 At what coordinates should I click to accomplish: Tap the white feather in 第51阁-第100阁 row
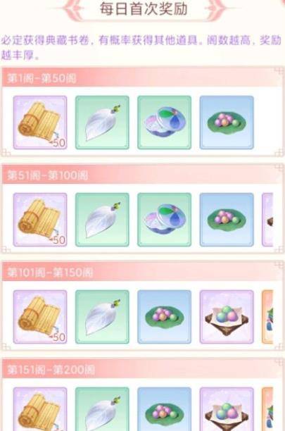[x=102, y=220]
